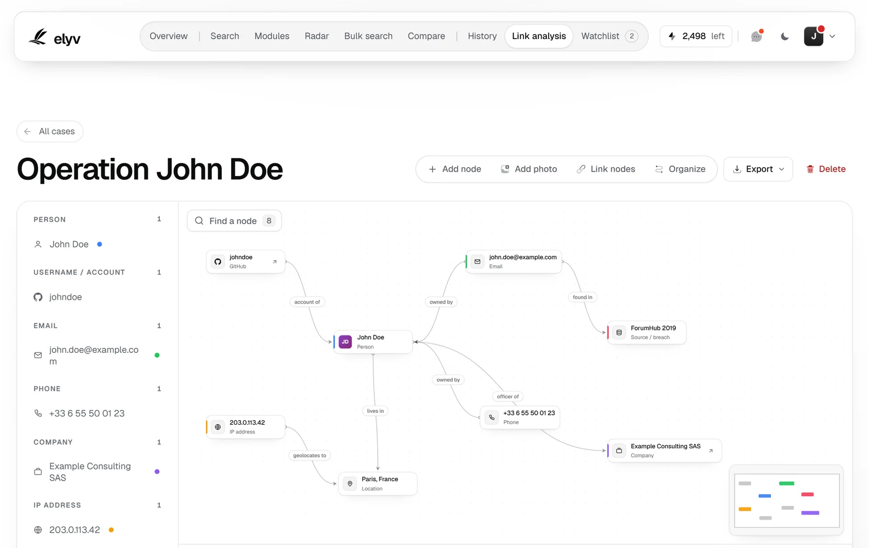Open the Radar tab
This screenshot has height=548, width=876.
[316, 36]
